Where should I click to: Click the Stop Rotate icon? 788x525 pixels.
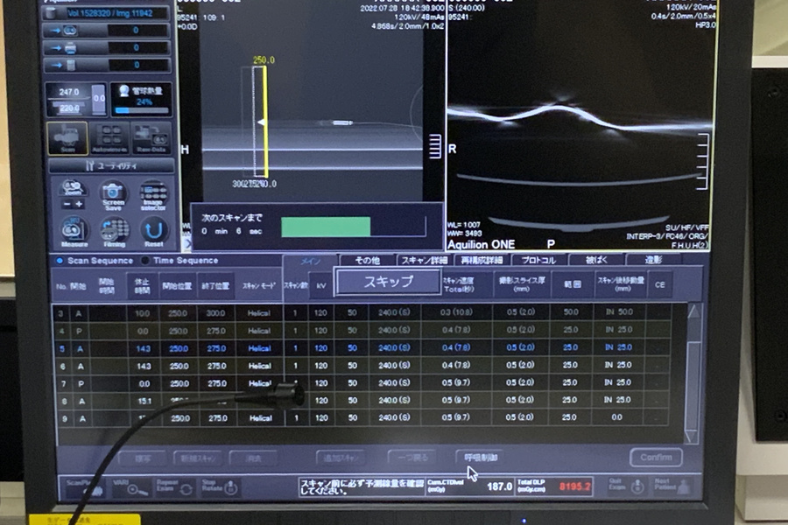(222, 488)
